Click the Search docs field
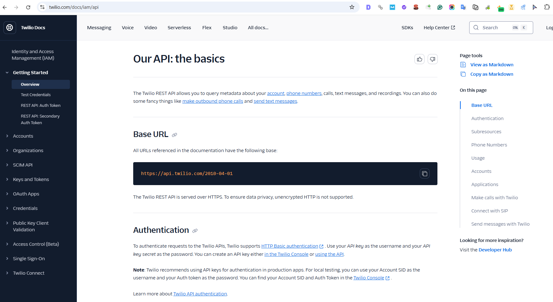This screenshot has height=302, width=553. pyautogui.click(x=501, y=28)
